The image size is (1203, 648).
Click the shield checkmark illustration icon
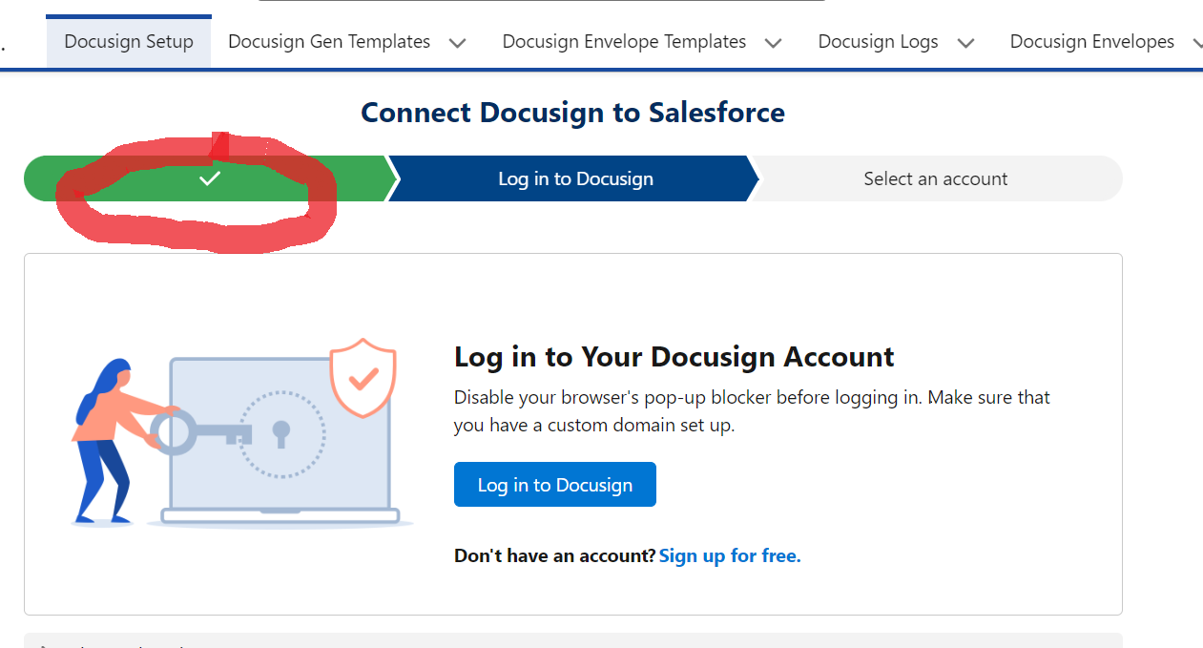363,379
